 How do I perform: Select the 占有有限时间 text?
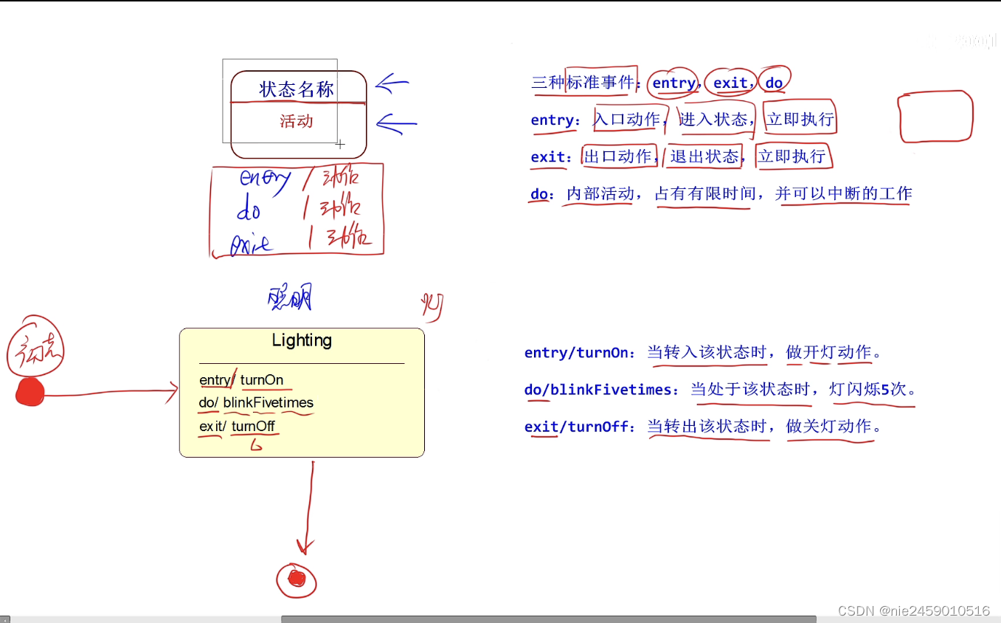pyautogui.click(x=704, y=193)
